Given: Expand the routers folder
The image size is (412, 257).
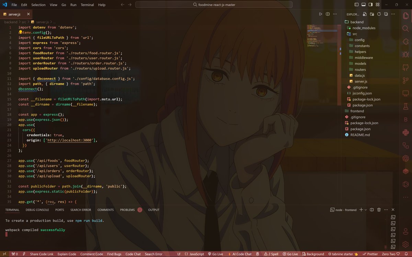Looking at the screenshot, I should (360, 70).
